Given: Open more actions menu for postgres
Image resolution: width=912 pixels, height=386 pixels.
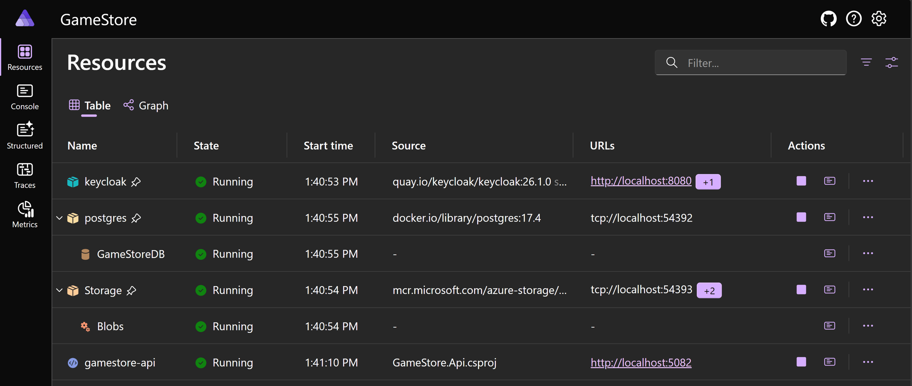Looking at the screenshot, I should point(868,217).
